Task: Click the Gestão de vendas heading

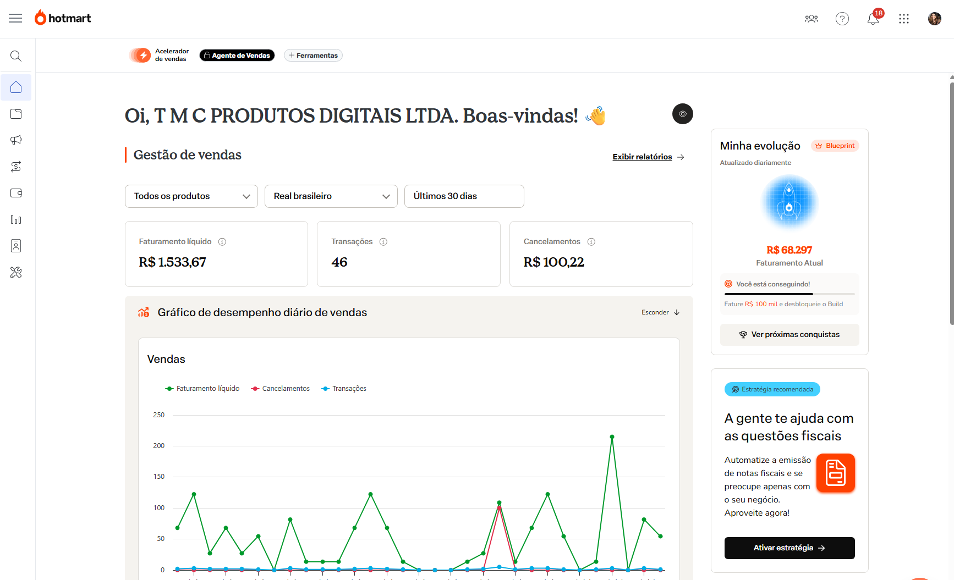Action: 188,155
